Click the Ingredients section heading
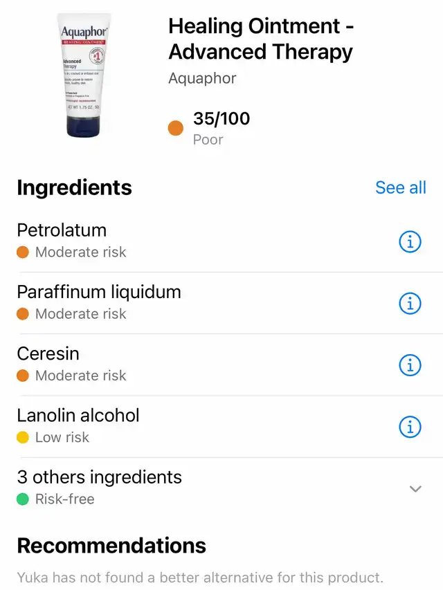The height and width of the screenshot is (590, 443). click(x=74, y=187)
